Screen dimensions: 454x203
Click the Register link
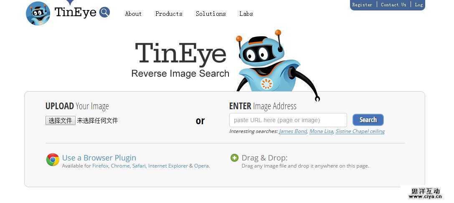(x=362, y=5)
